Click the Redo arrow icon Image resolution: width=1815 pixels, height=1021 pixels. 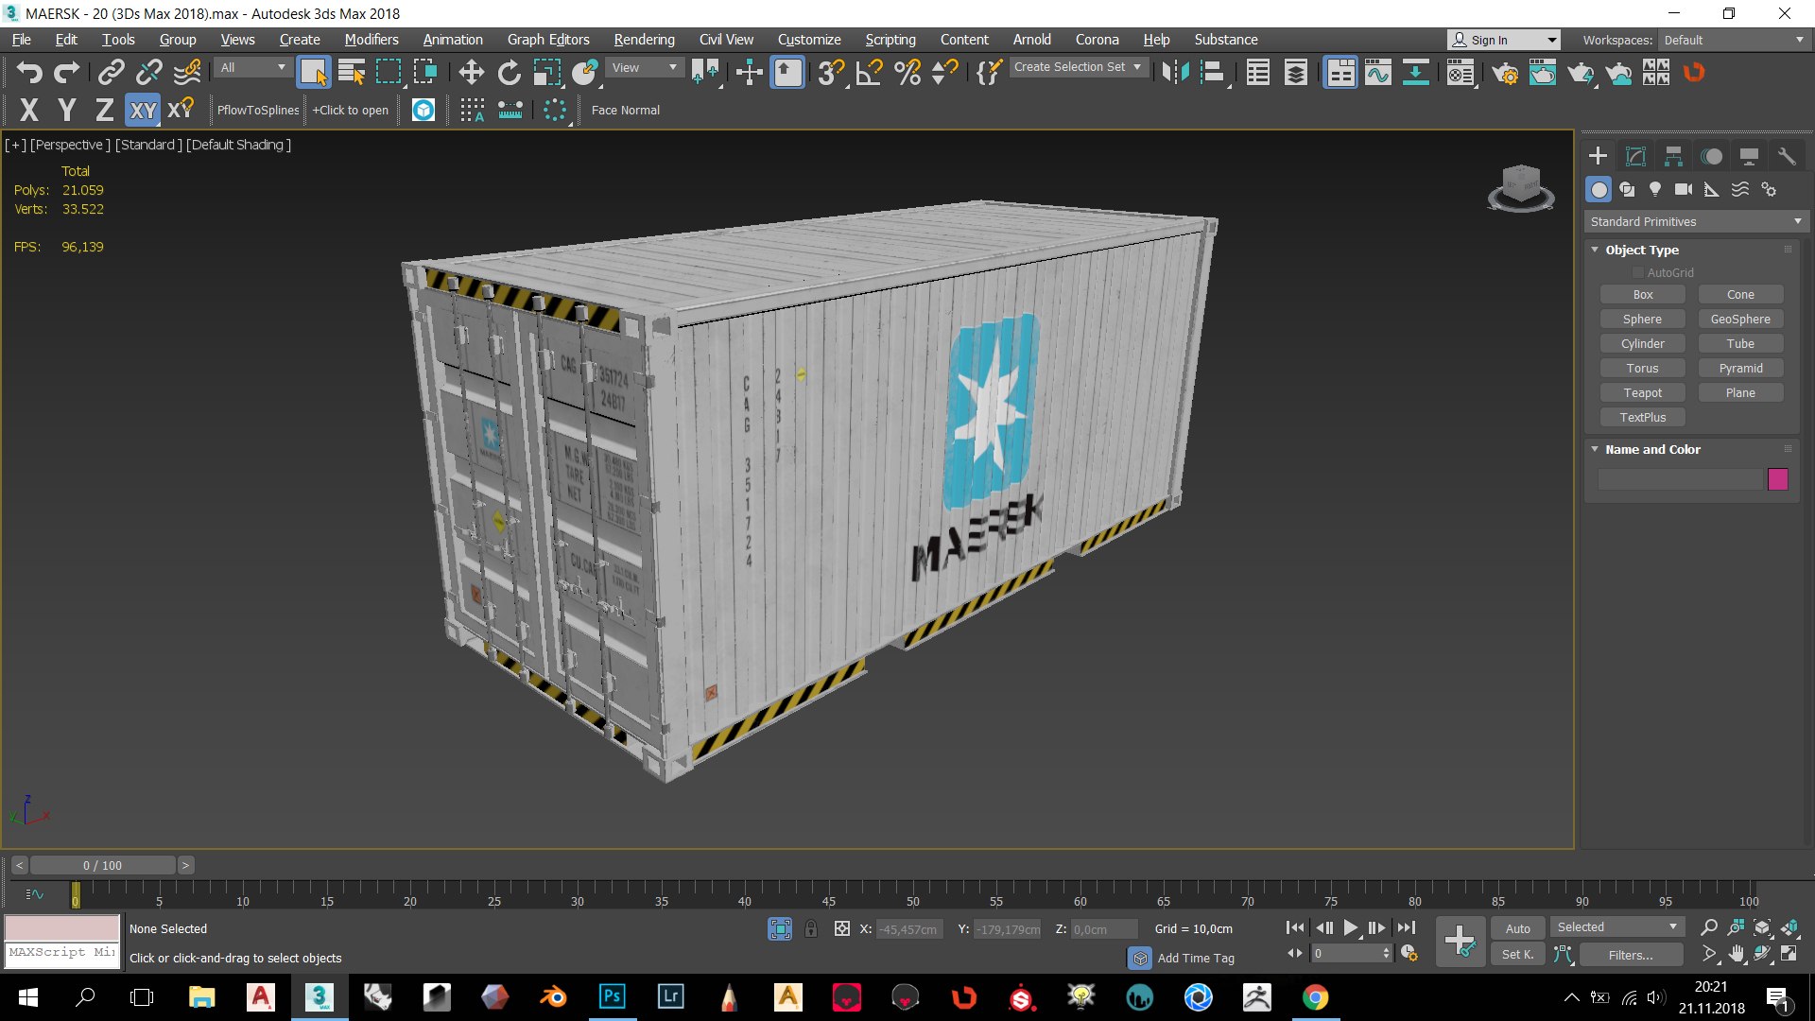66,73
